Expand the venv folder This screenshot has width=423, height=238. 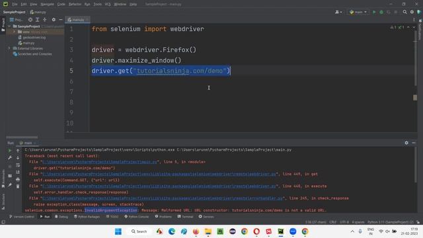point(15,32)
